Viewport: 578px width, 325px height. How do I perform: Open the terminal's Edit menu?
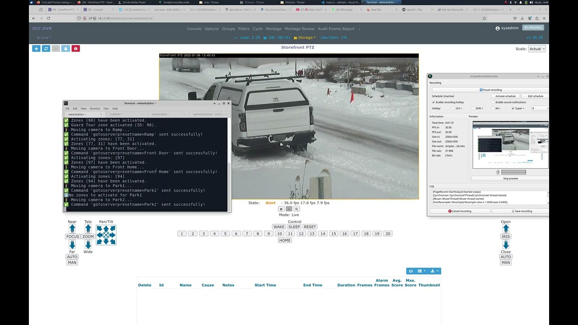[x=75, y=109]
